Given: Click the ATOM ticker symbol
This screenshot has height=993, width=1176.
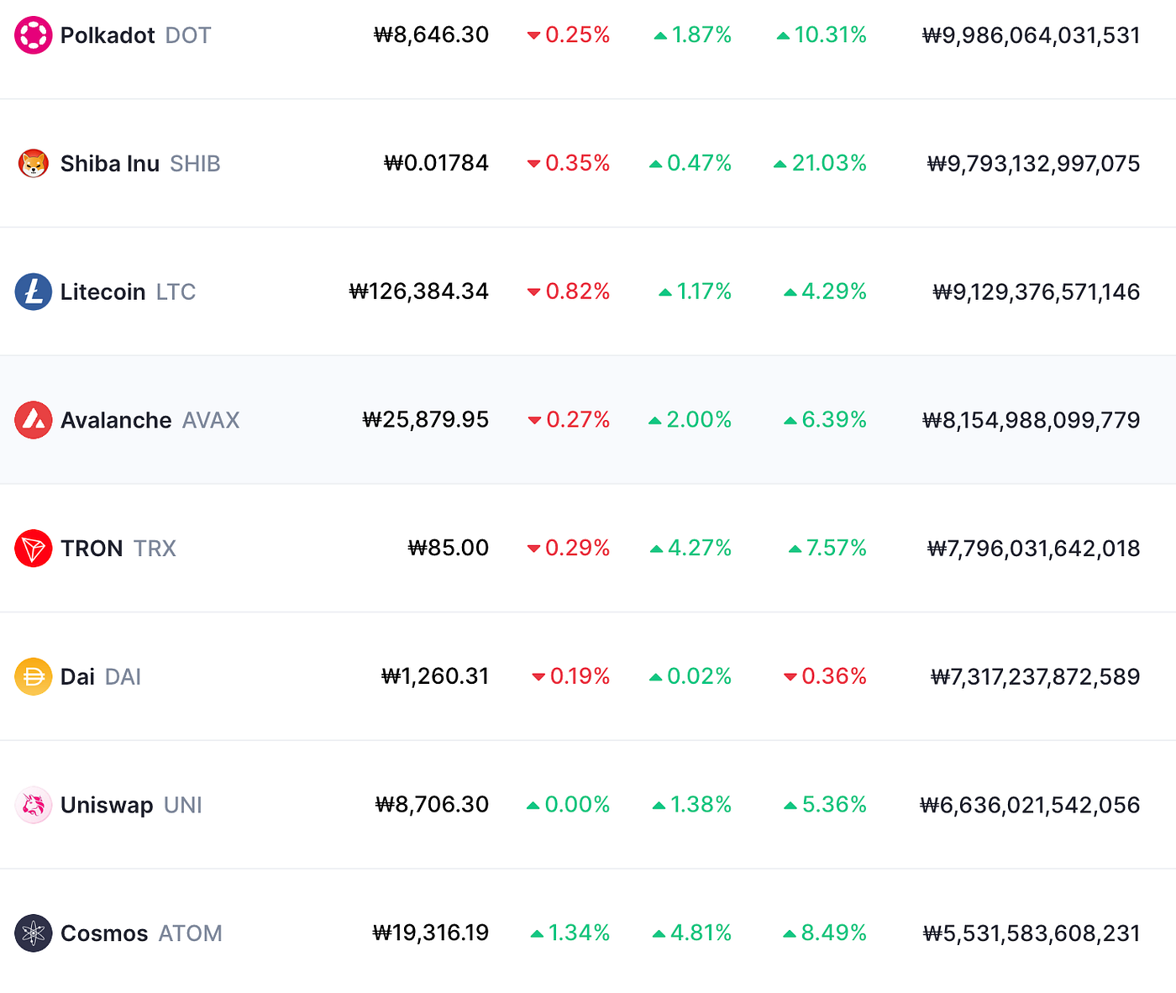Looking at the screenshot, I should 191,933.
